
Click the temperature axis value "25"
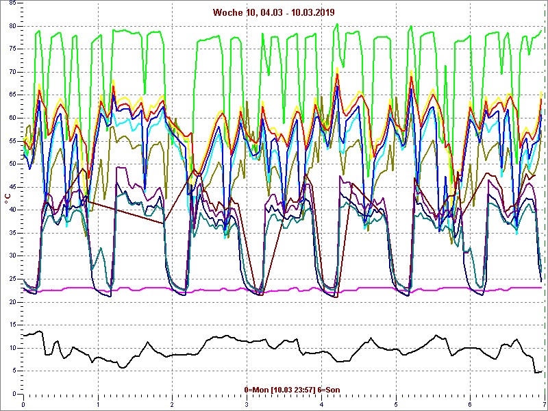coord(12,279)
